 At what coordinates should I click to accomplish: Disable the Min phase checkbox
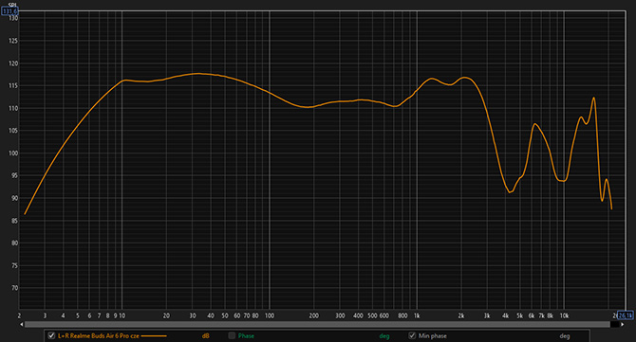412,335
